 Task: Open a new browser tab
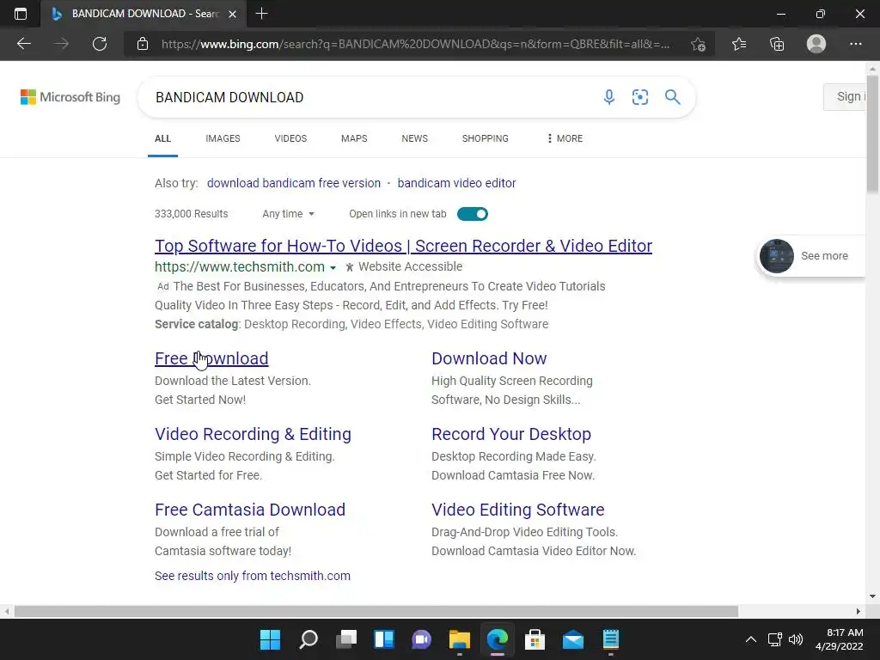(x=261, y=14)
